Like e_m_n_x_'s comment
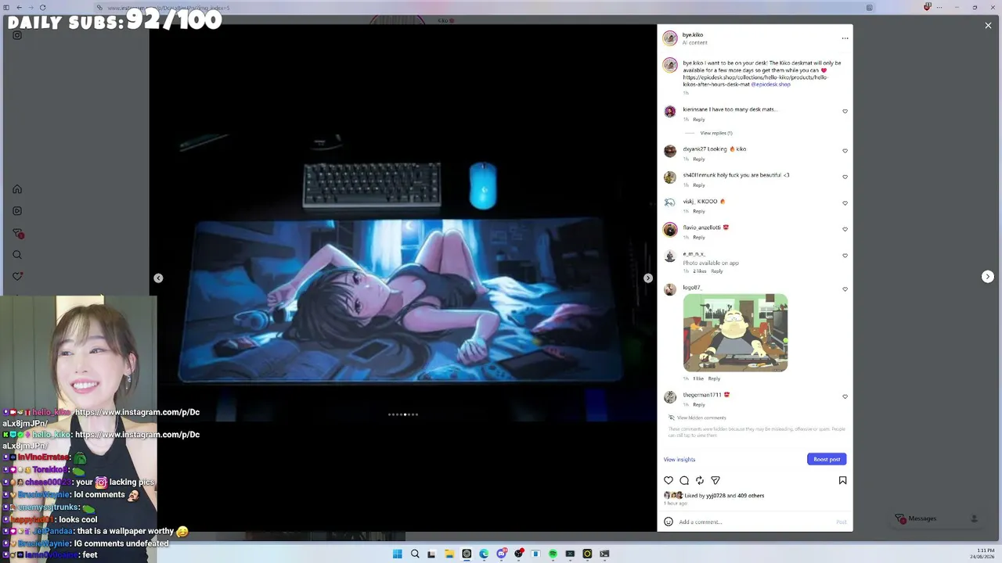 click(845, 256)
